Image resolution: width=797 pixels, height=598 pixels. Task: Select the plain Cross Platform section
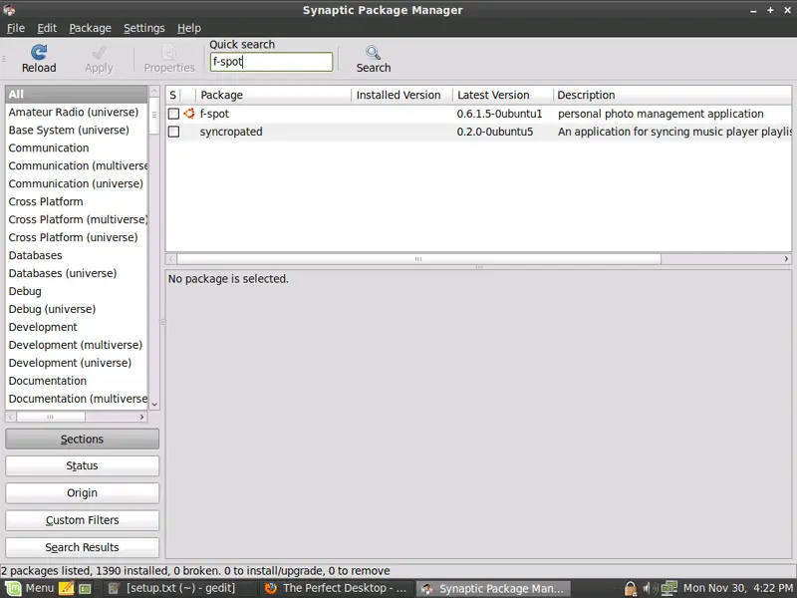77,202
